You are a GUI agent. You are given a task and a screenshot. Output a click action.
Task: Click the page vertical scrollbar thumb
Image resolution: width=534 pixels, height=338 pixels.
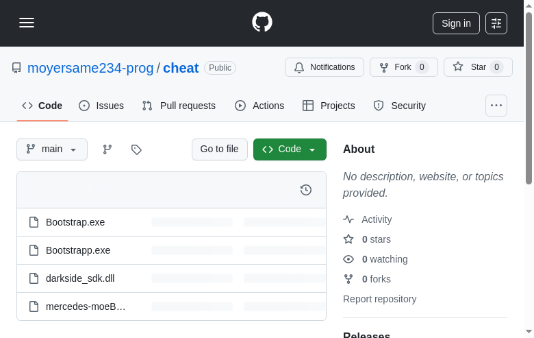pos(529,98)
